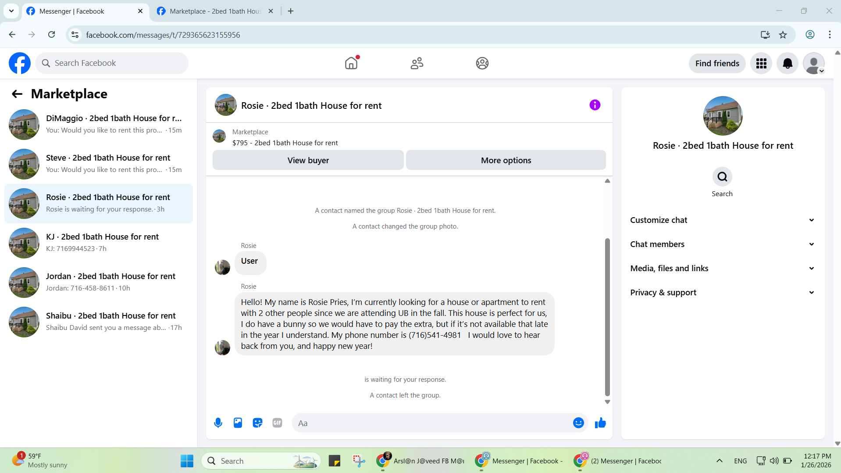
Task: Open conversation information purple icon
Action: tap(595, 105)
